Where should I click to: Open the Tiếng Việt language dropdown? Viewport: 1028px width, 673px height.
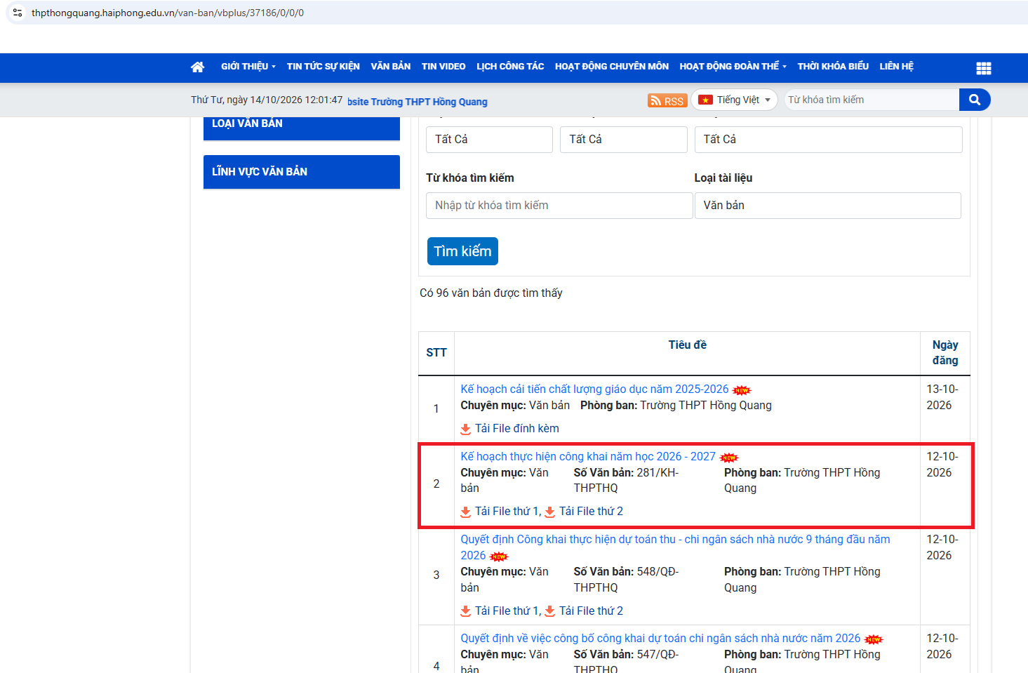point(734,100)
